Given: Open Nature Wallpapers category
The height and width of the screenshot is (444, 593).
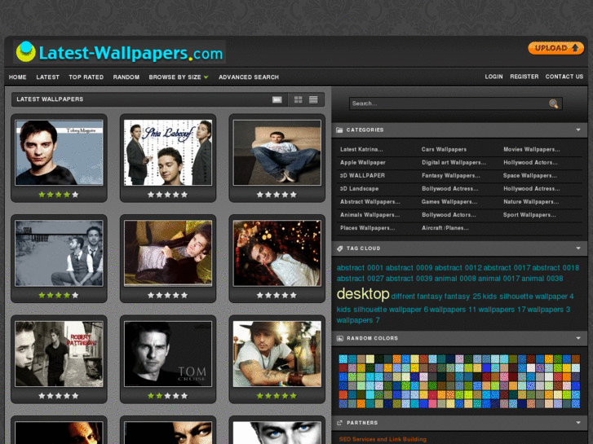Looking at the screenshot, I should click(531, 202).
